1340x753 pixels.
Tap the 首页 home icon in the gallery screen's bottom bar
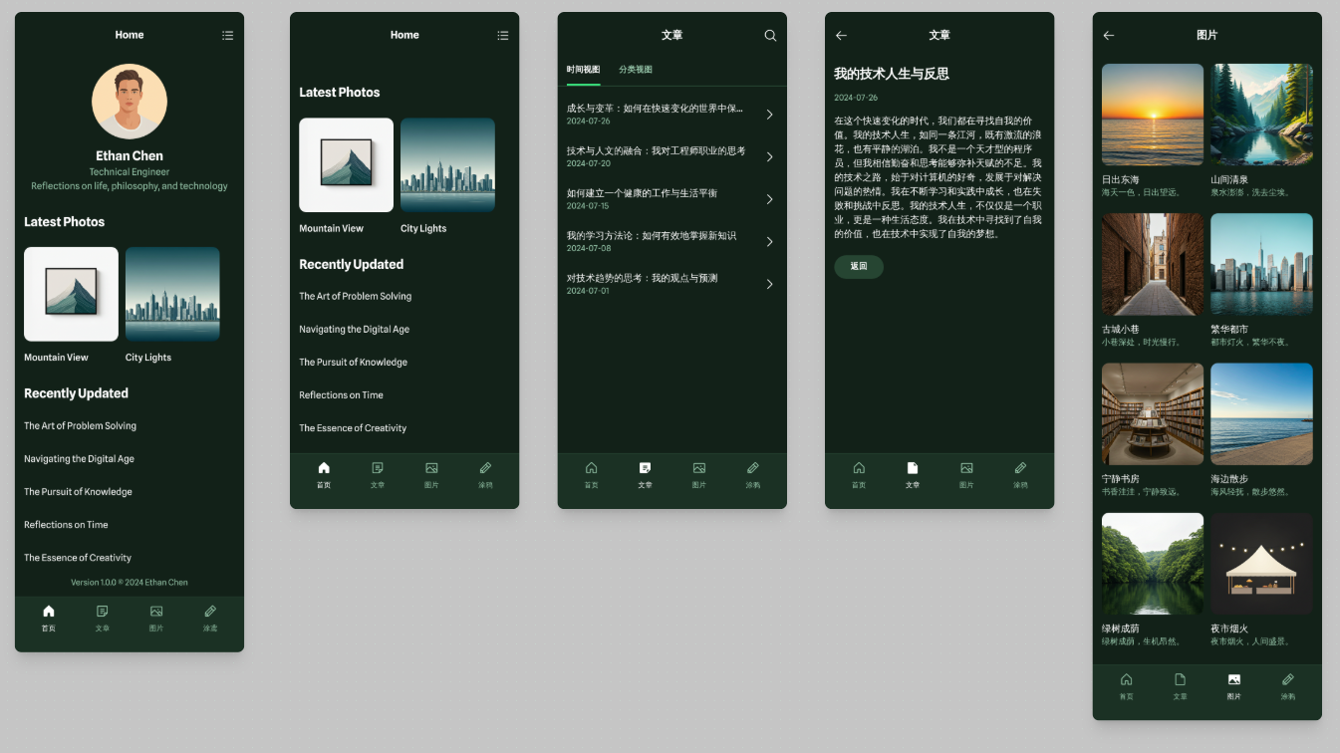tap(1127, 679)
